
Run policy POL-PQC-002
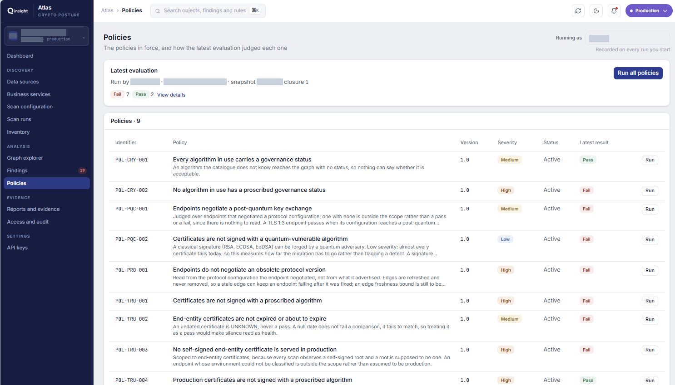pyautogui.click(x=650, y=240)
